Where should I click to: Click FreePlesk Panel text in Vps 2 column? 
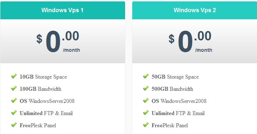click(x=170, y=125)
